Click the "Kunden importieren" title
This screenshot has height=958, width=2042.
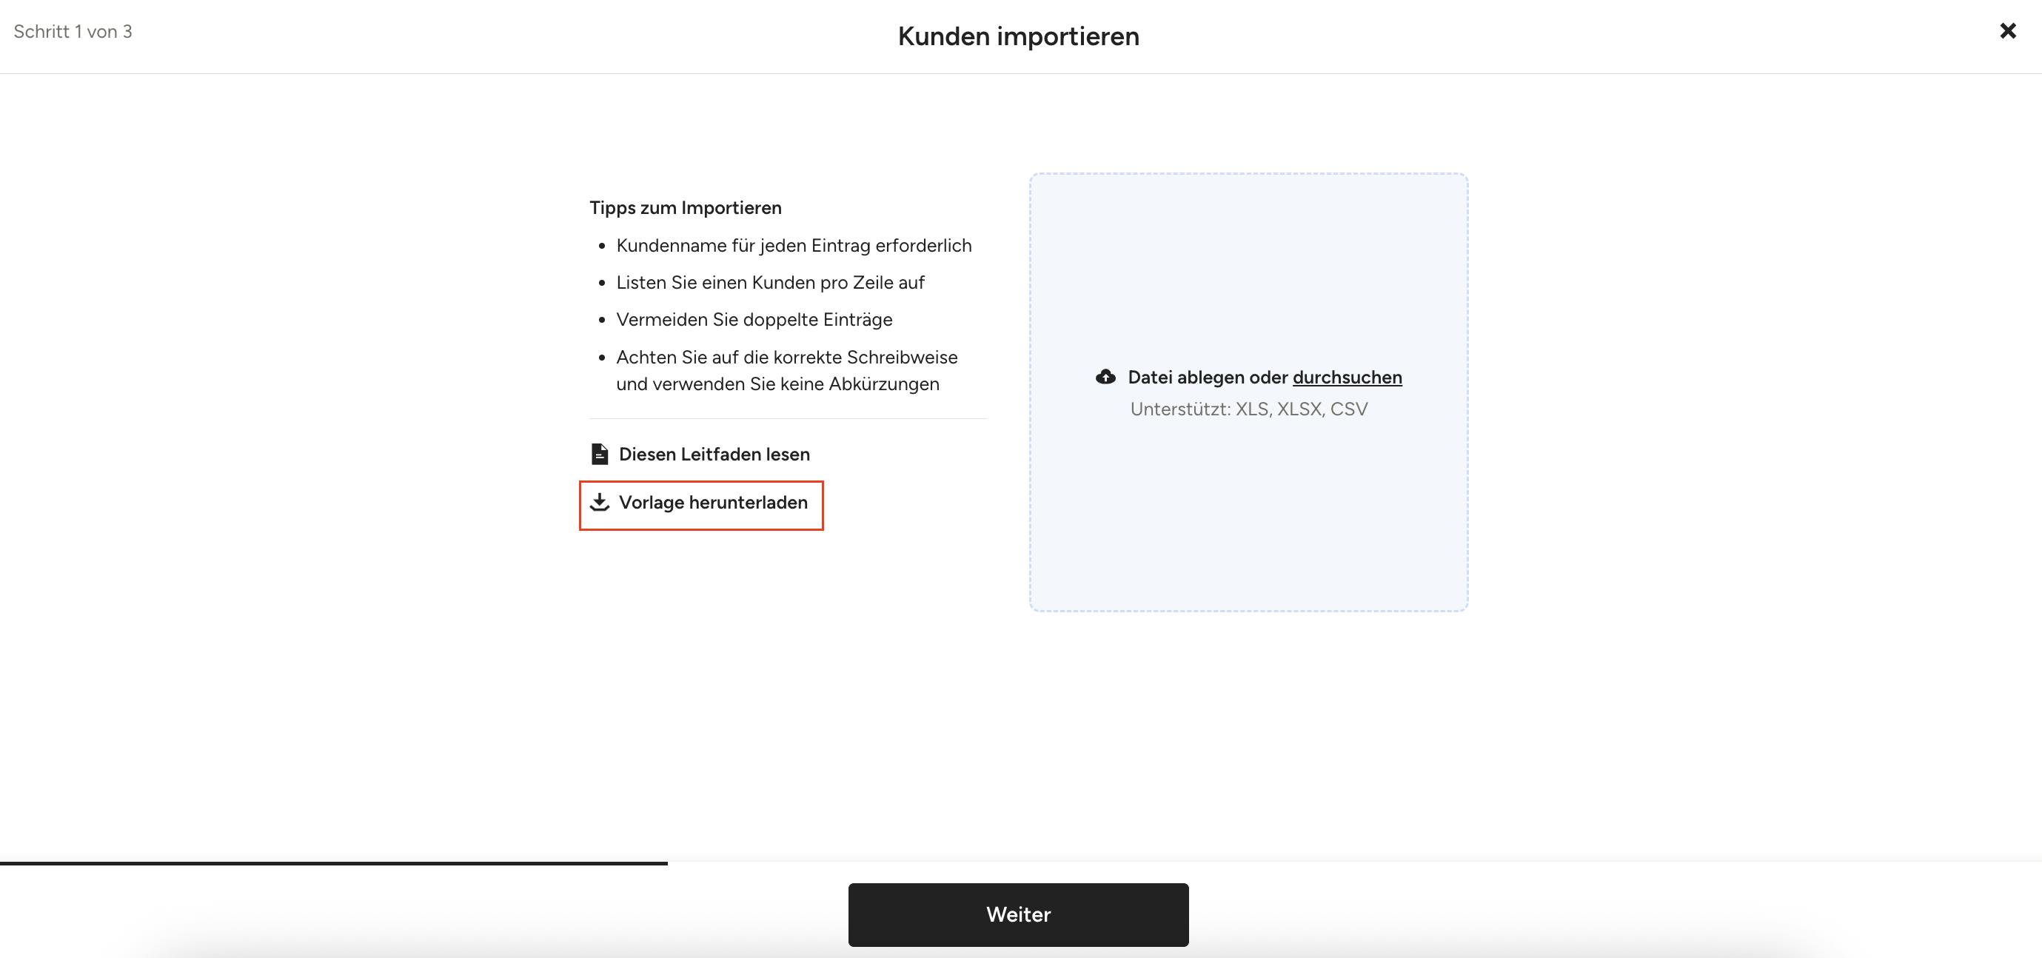coord(1018,36)
